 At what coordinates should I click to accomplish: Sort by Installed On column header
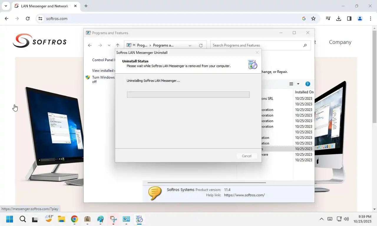coord(304,92)
